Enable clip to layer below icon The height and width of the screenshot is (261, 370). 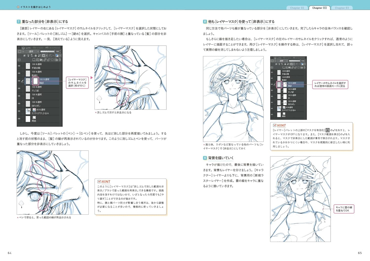(x=25, y=55)
